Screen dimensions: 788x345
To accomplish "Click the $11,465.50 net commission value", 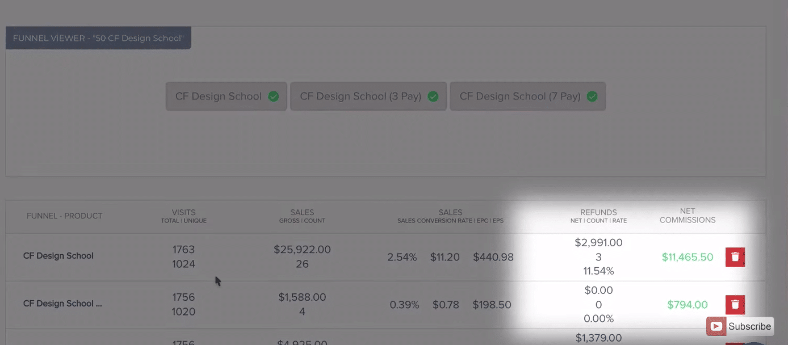I will tap(688, 257).
